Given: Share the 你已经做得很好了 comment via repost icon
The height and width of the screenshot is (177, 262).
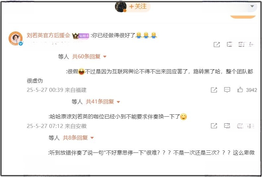Looking at the screenshot, I should point(217,44).
